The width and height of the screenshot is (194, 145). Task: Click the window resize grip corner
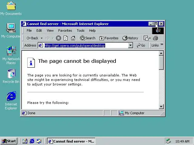(162, 114)
